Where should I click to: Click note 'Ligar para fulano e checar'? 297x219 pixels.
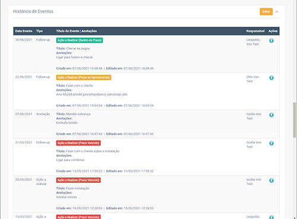74,57
